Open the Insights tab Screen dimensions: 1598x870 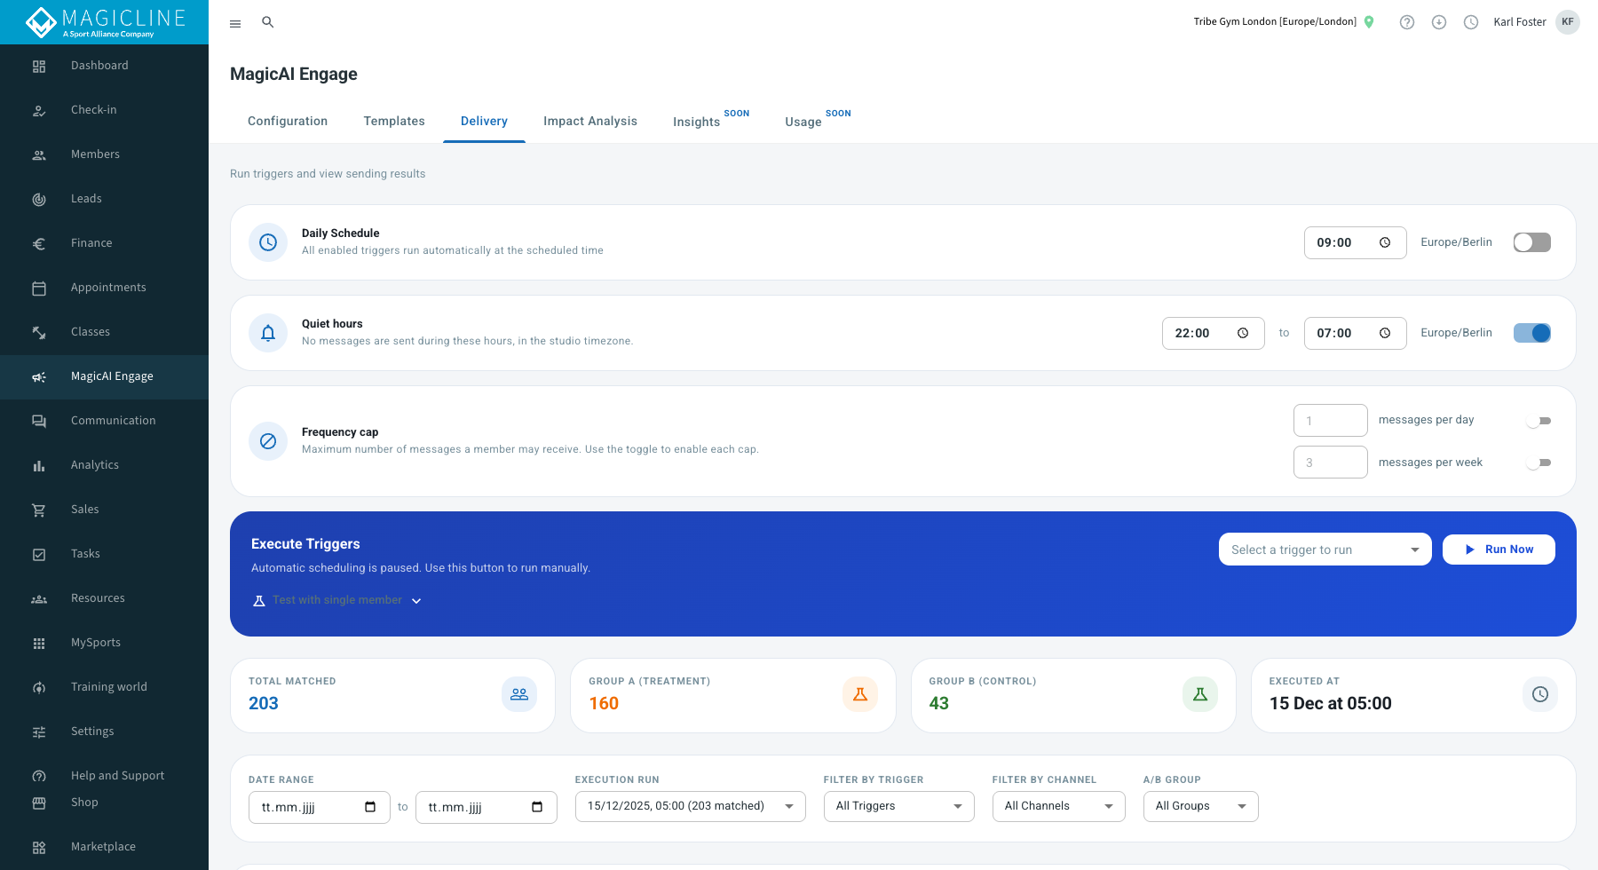(710, 122)
